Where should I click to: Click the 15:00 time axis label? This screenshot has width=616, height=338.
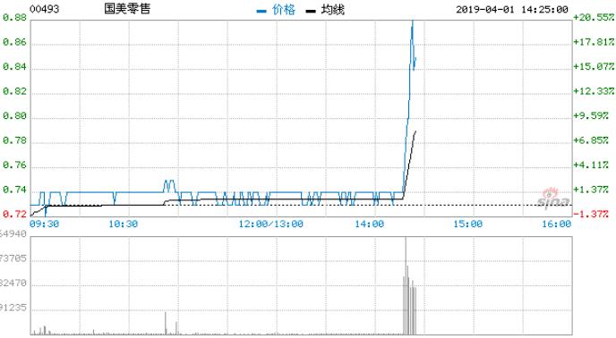(468, 224)
